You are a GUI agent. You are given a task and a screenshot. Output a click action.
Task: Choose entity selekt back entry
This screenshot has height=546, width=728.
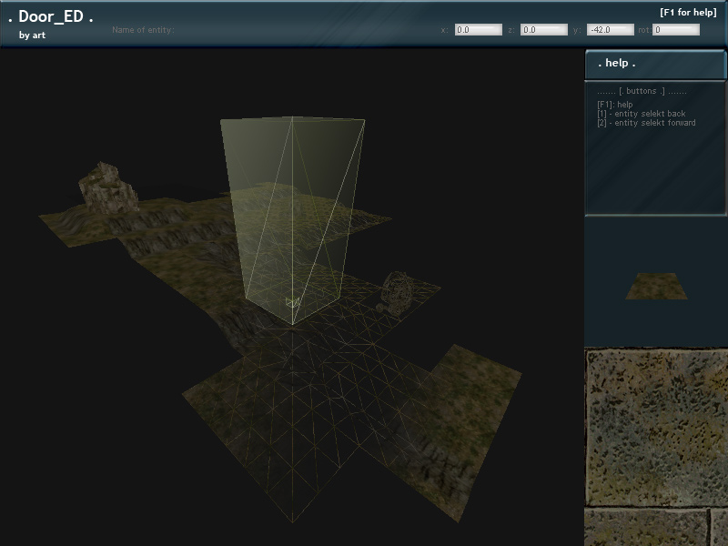click(641, 114)
